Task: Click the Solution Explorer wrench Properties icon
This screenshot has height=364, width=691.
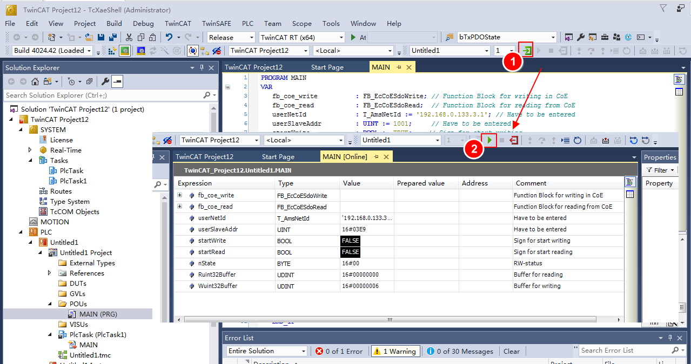Action: 105,81
